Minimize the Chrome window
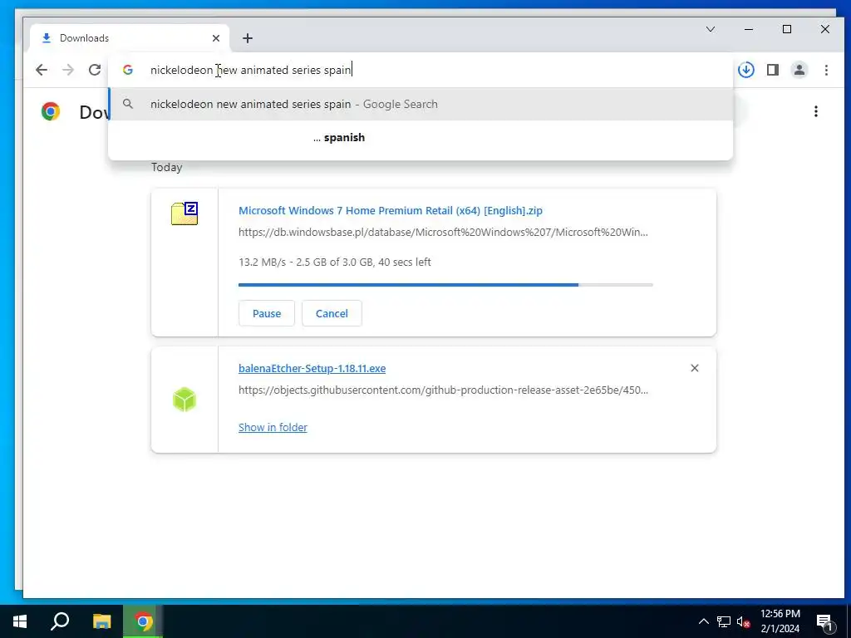Viewport: 851px width, 638px height. (749, 29)
